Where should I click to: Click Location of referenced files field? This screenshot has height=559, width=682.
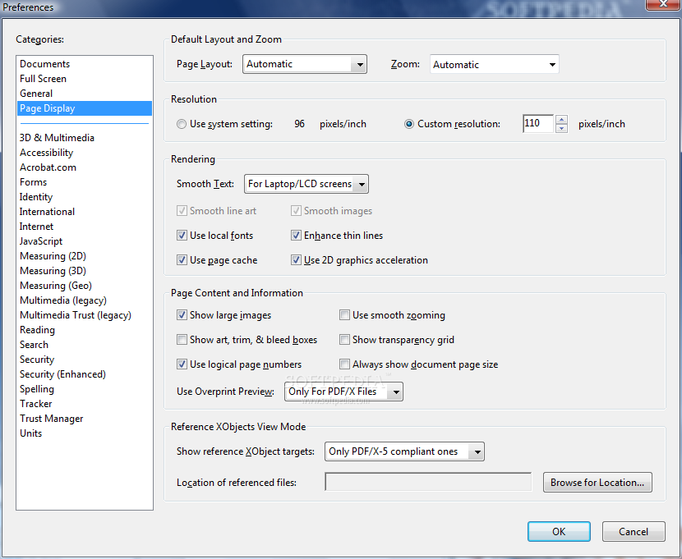[428, 482]
